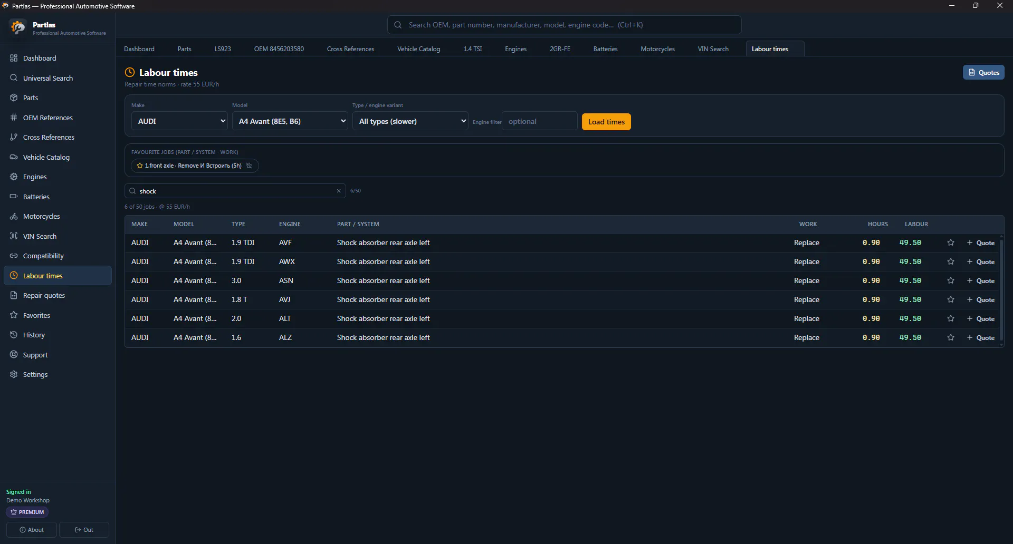Favourite the ALT engine row star
The width and height of the screenshot is (1013, 544).
951,318
